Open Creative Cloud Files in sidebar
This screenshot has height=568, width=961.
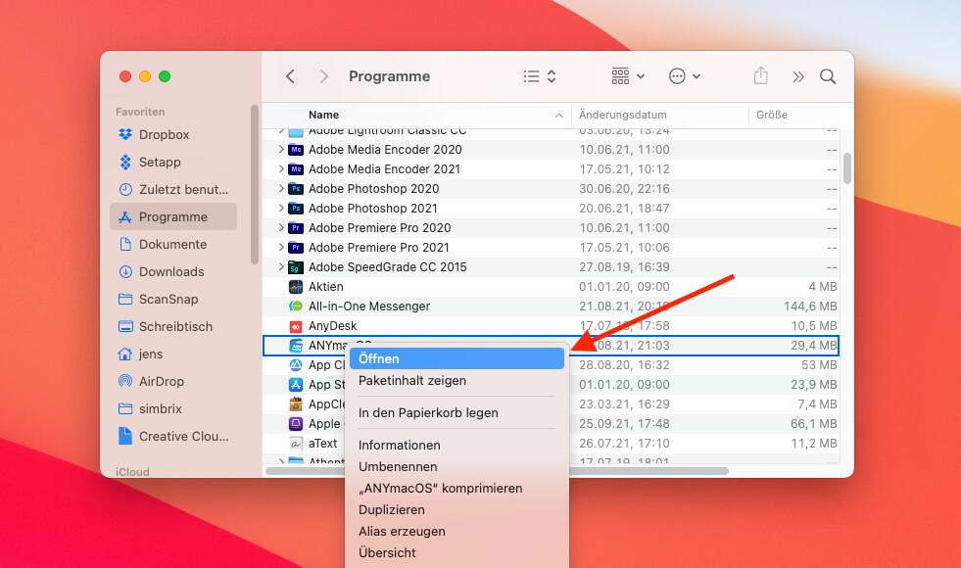coord(173,436)
